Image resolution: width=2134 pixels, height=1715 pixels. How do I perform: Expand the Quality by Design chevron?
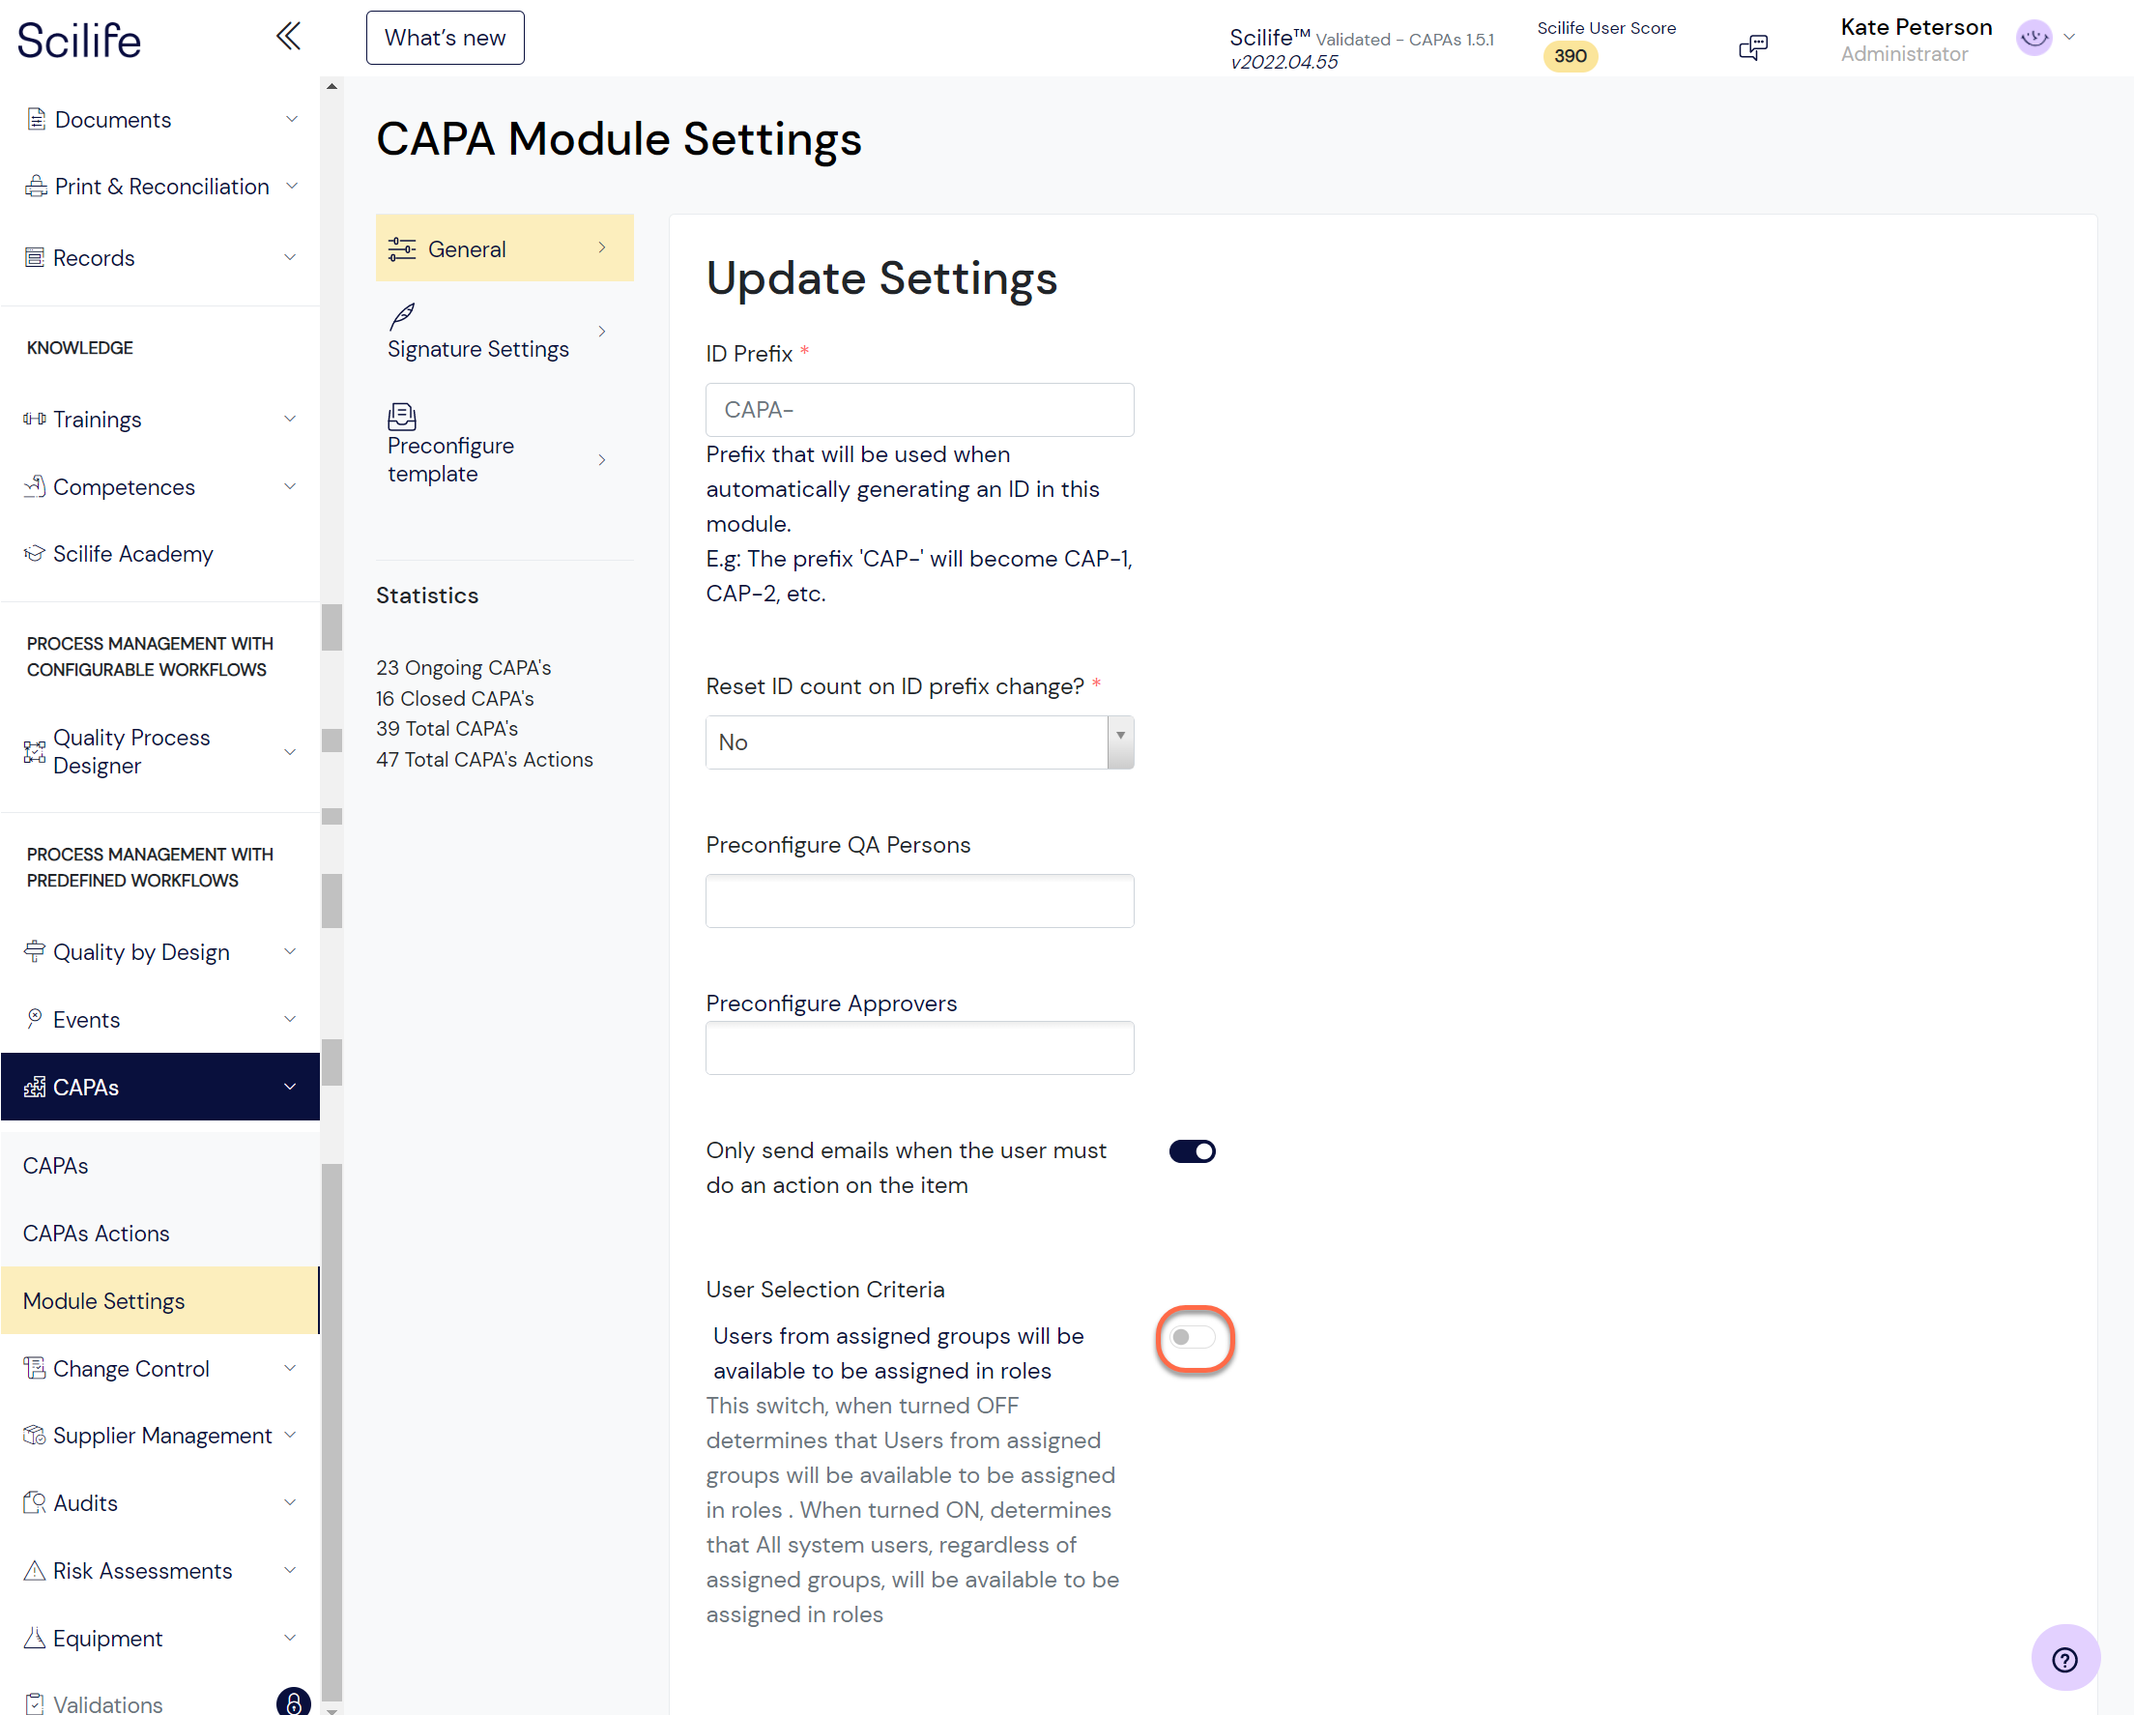point(290,951)
